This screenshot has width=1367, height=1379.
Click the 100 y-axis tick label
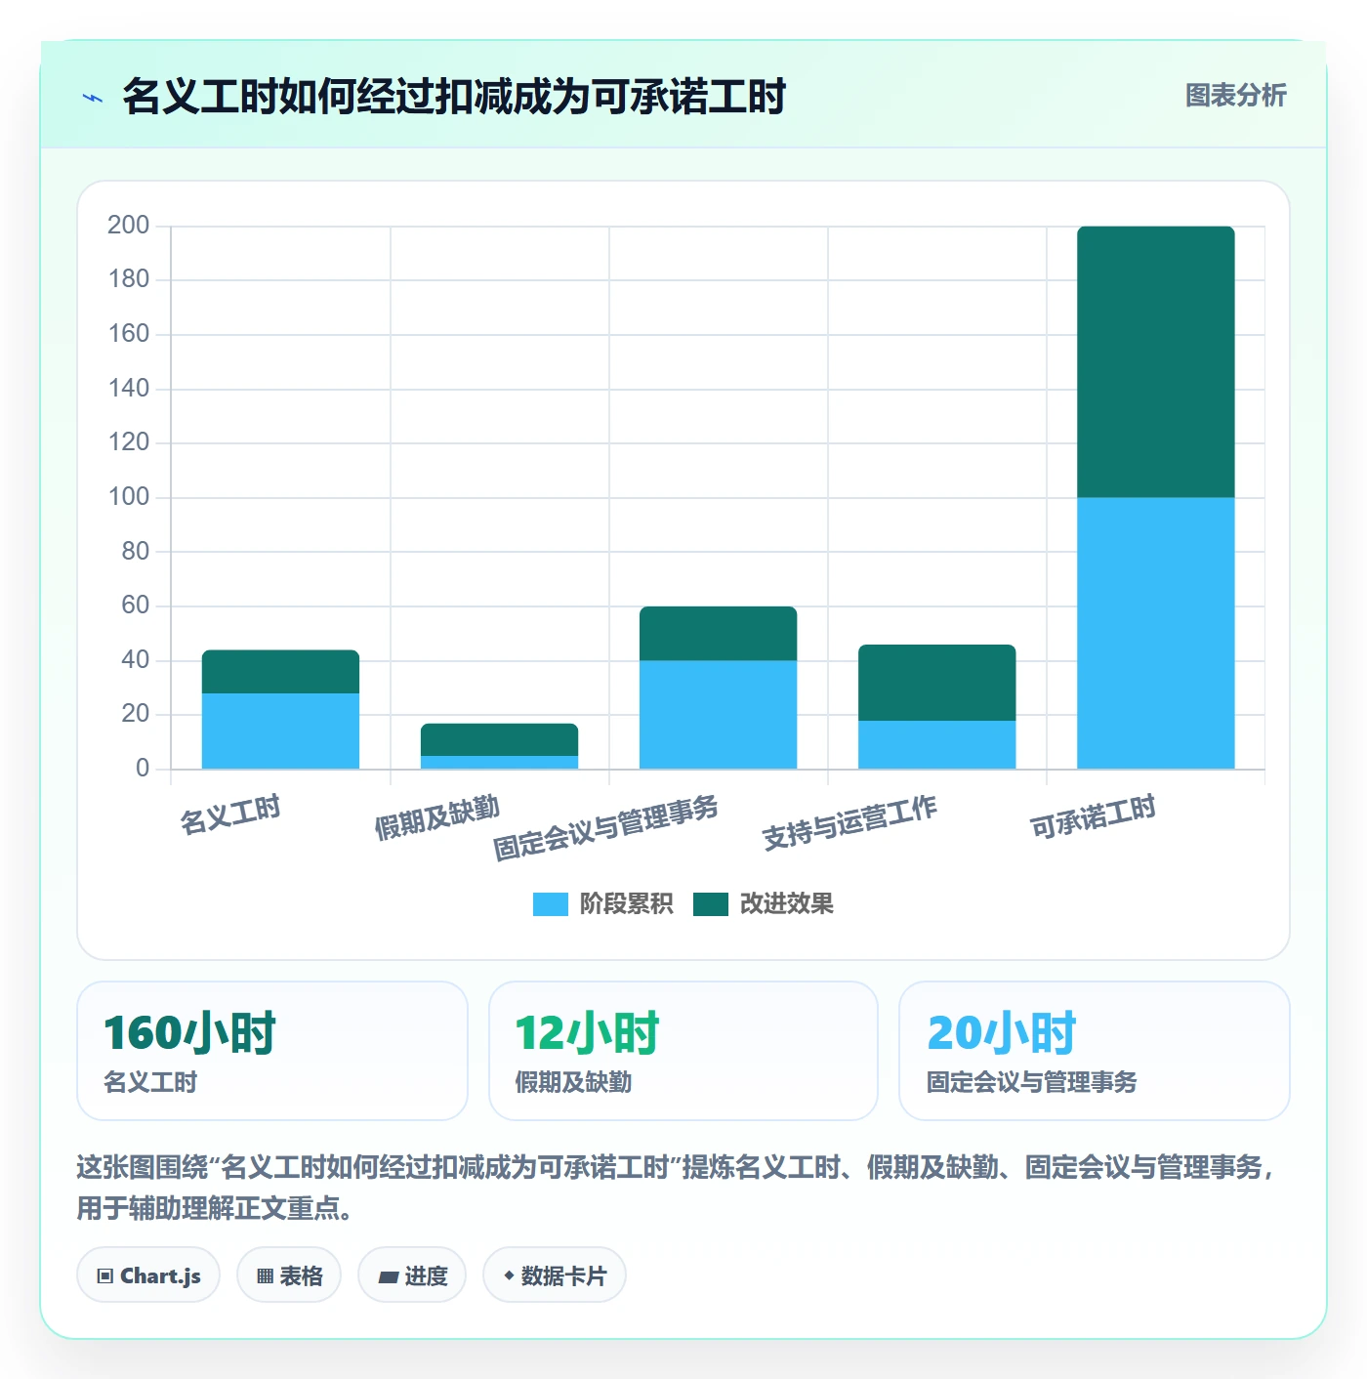click(128, 497)
